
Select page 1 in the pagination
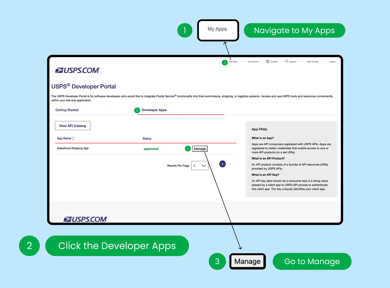pyautogui.click(x=223, y=164)
